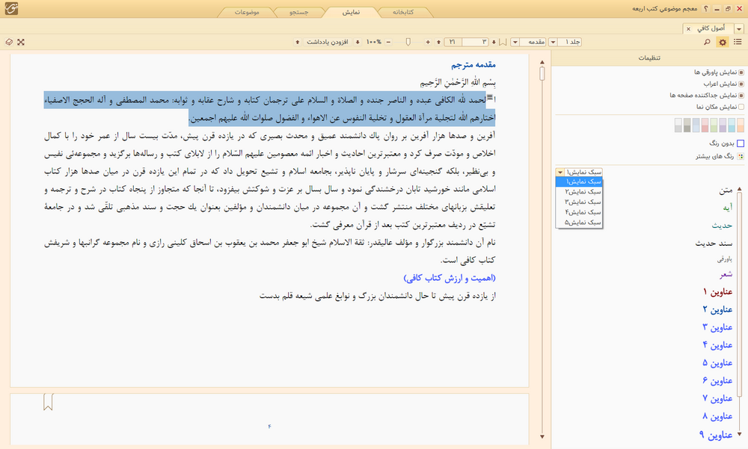Go to next page using down arrow
Viewport: 748px width, 449px height.
point(494,42)
